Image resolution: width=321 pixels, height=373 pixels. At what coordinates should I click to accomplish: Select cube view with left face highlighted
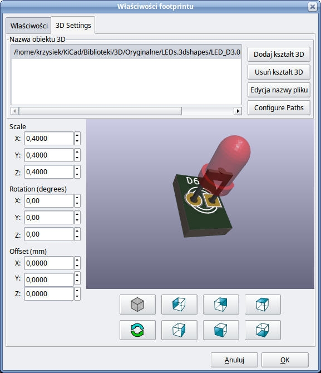tap(179, 305)
